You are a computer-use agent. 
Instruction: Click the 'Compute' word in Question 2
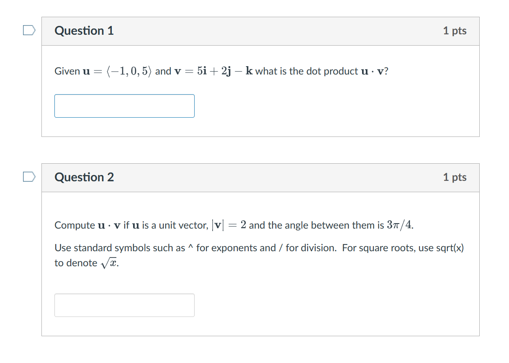[75, 225]
